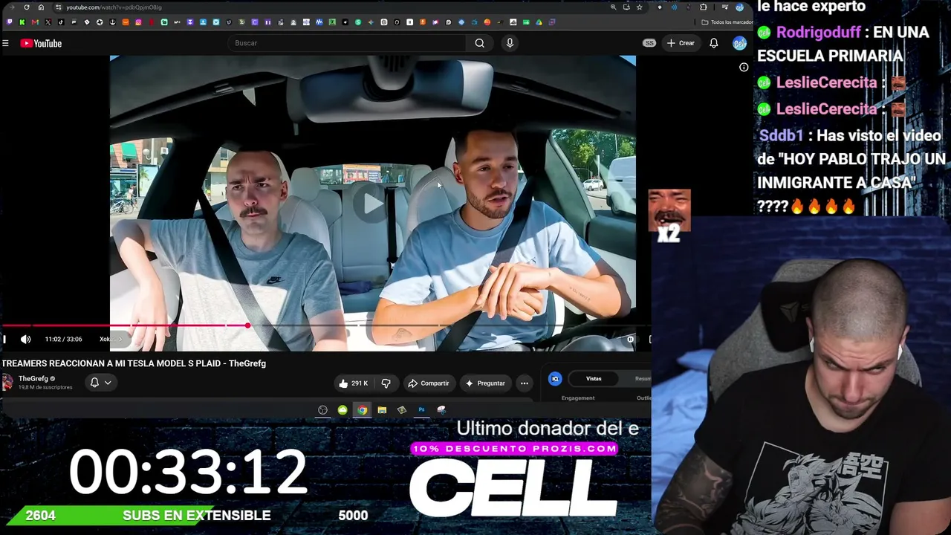
Task: Go to the YouTube home logo
Action: (x=41, y=44)
